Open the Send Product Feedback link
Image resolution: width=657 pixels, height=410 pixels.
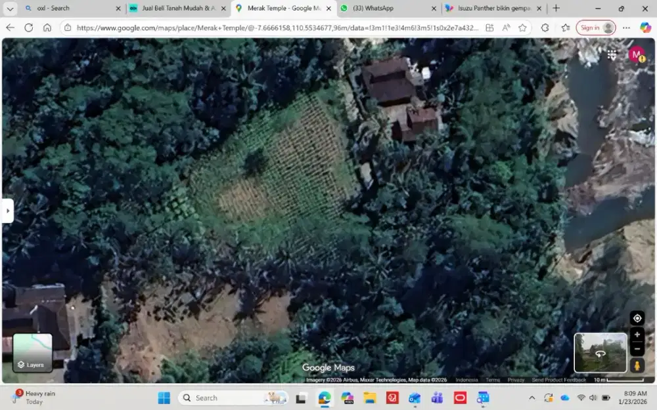point(559,379)
